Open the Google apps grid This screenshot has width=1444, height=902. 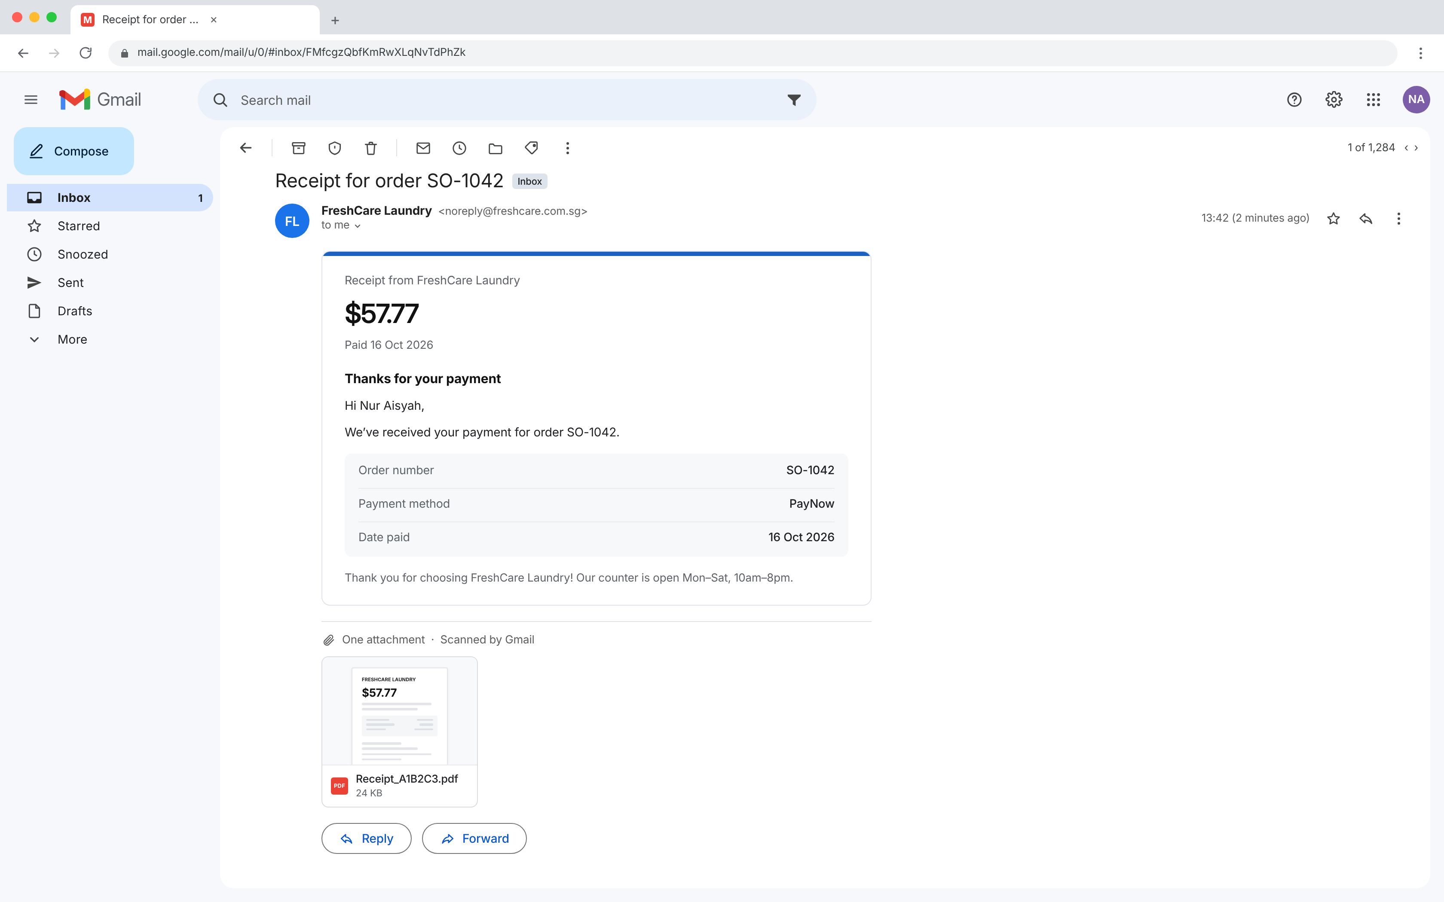(1374, 100)
